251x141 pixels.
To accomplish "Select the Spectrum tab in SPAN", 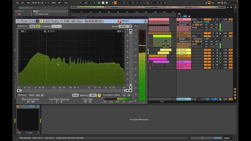I will (x=22, y=26).
